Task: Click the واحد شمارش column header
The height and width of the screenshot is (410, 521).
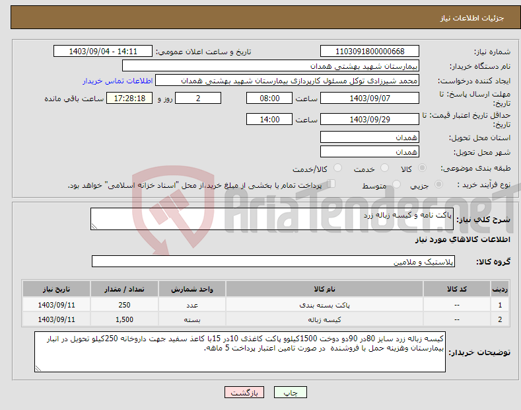Action: [x=192, y=289]
